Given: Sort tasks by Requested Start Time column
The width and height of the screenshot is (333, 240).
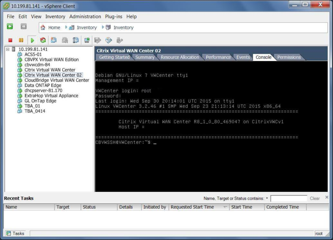Looking at the screenshot, I should (x=199, y=207).
